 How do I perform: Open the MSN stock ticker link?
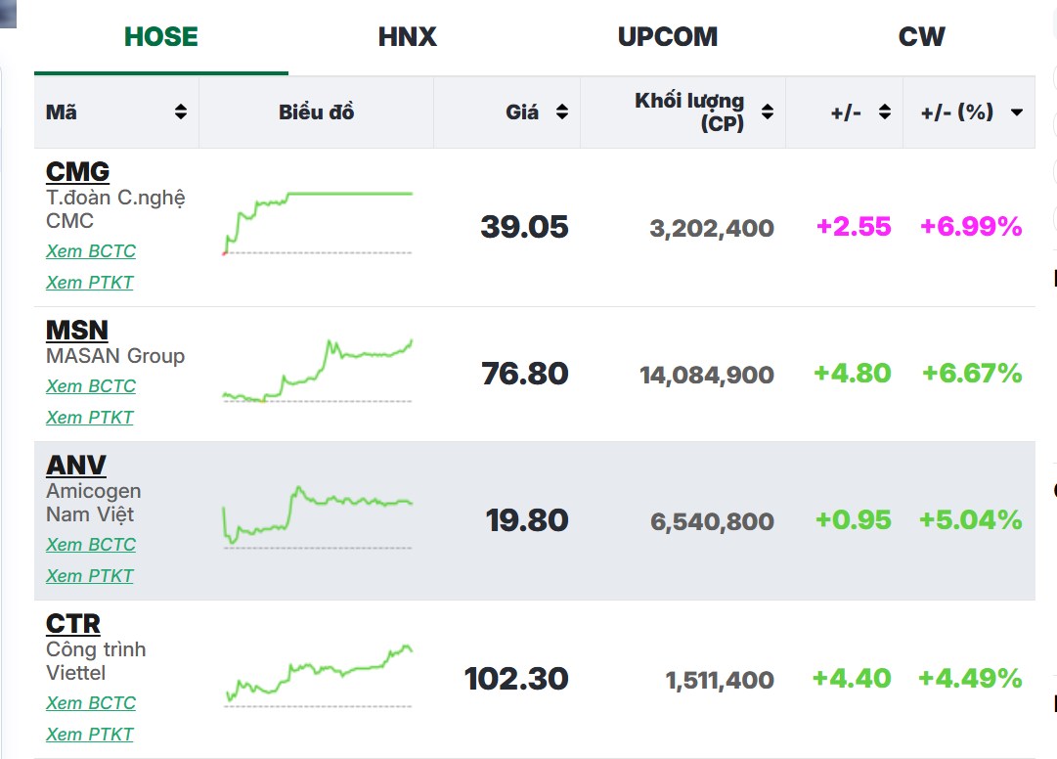click(77, 331)
